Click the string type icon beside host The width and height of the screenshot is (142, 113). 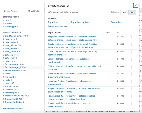click(4, 20)
